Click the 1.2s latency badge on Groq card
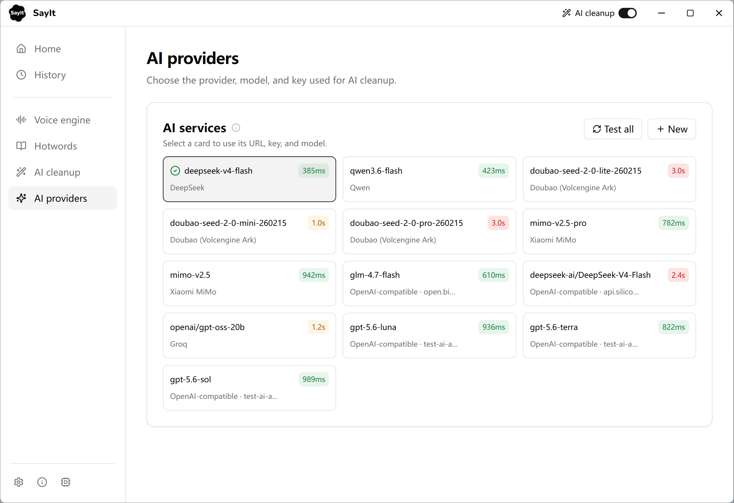This screenshot has height=503, width=734. click(x=318, y=327)
